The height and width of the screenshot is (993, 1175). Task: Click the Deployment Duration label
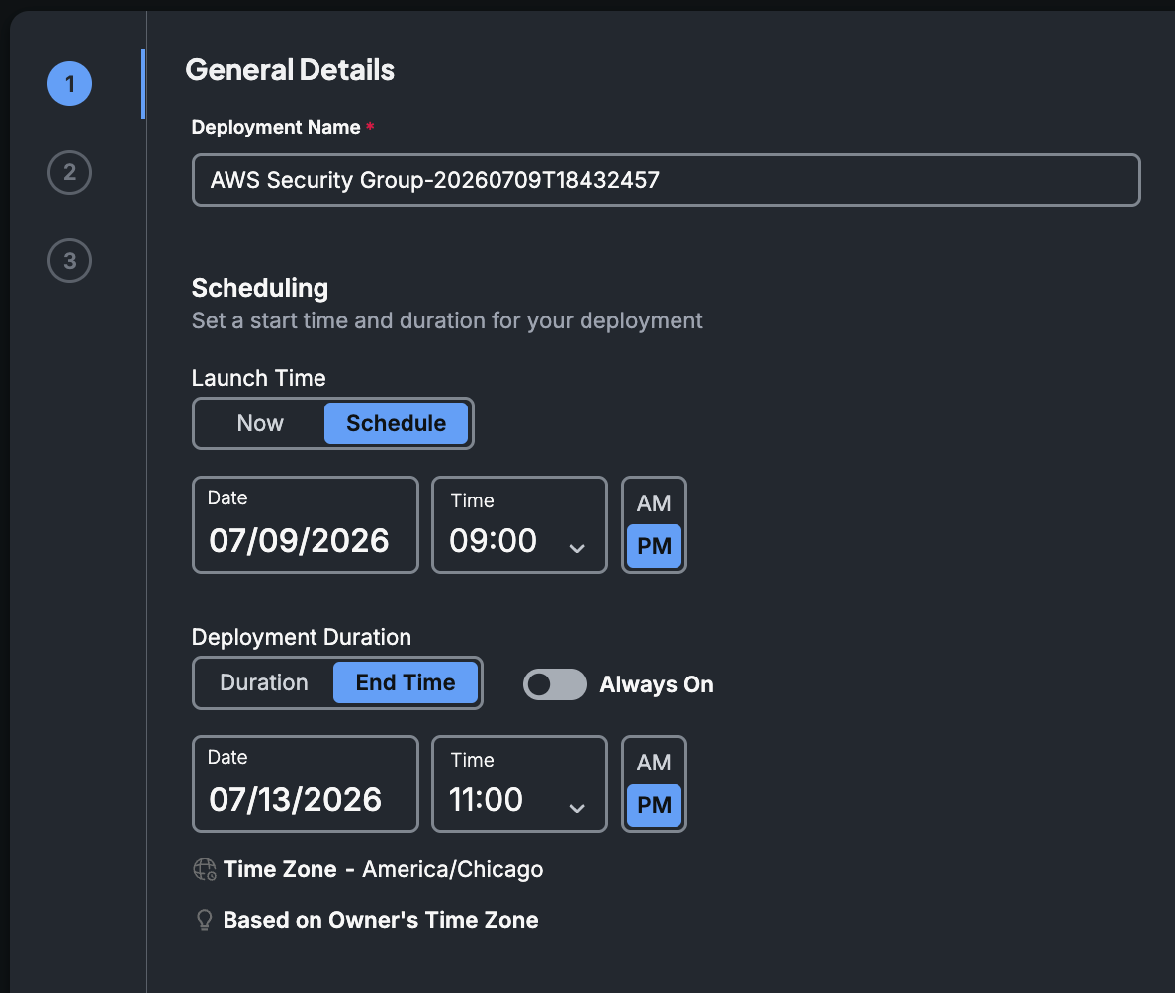(x=302, y=637)
